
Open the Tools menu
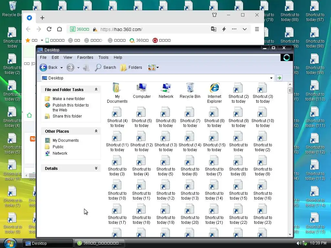click(103, 57)
